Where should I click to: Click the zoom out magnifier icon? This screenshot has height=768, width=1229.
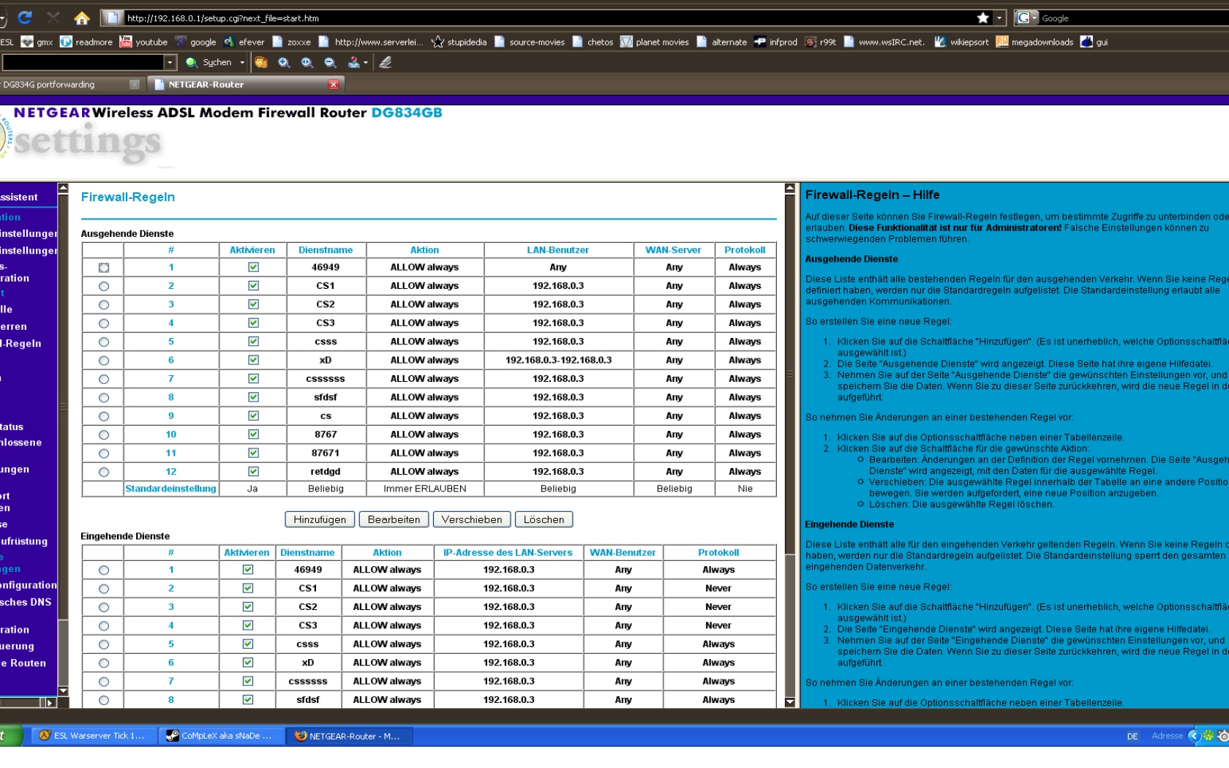click(x=331, y=63)
